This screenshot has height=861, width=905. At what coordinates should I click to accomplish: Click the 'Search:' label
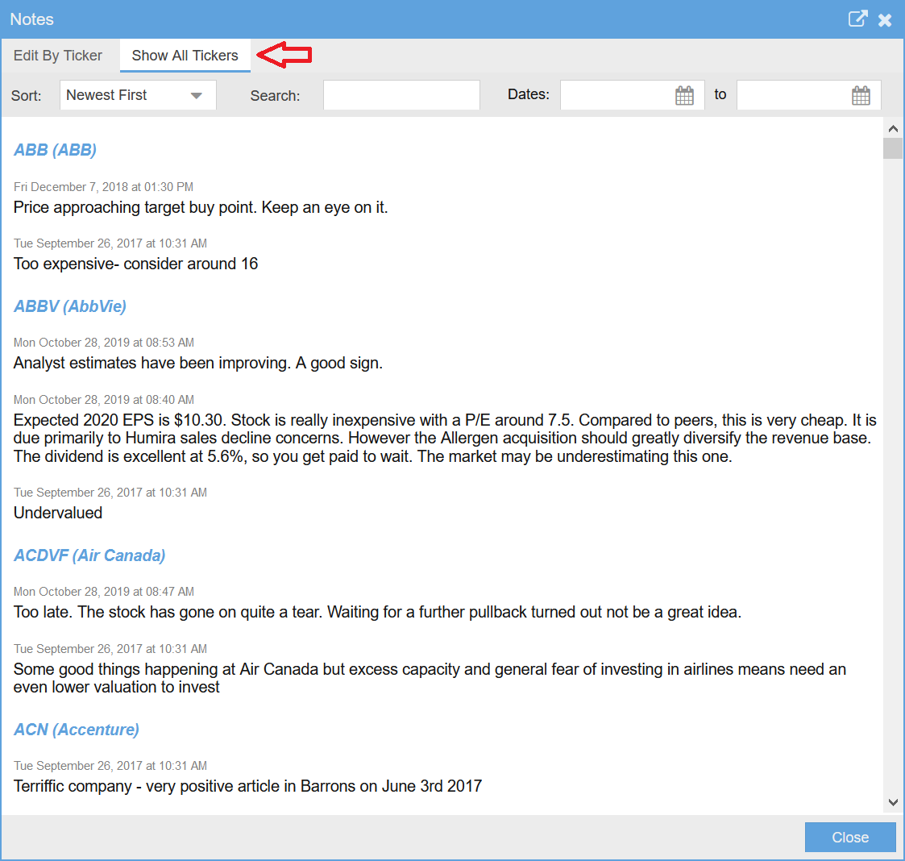click(x=275, y=96)
